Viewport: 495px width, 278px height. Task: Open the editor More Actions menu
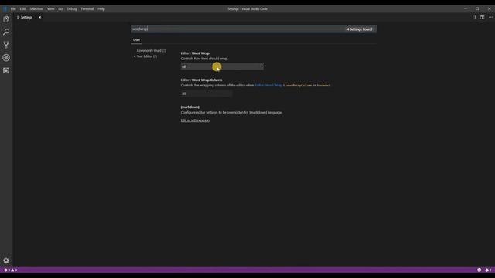click(490, 17)
